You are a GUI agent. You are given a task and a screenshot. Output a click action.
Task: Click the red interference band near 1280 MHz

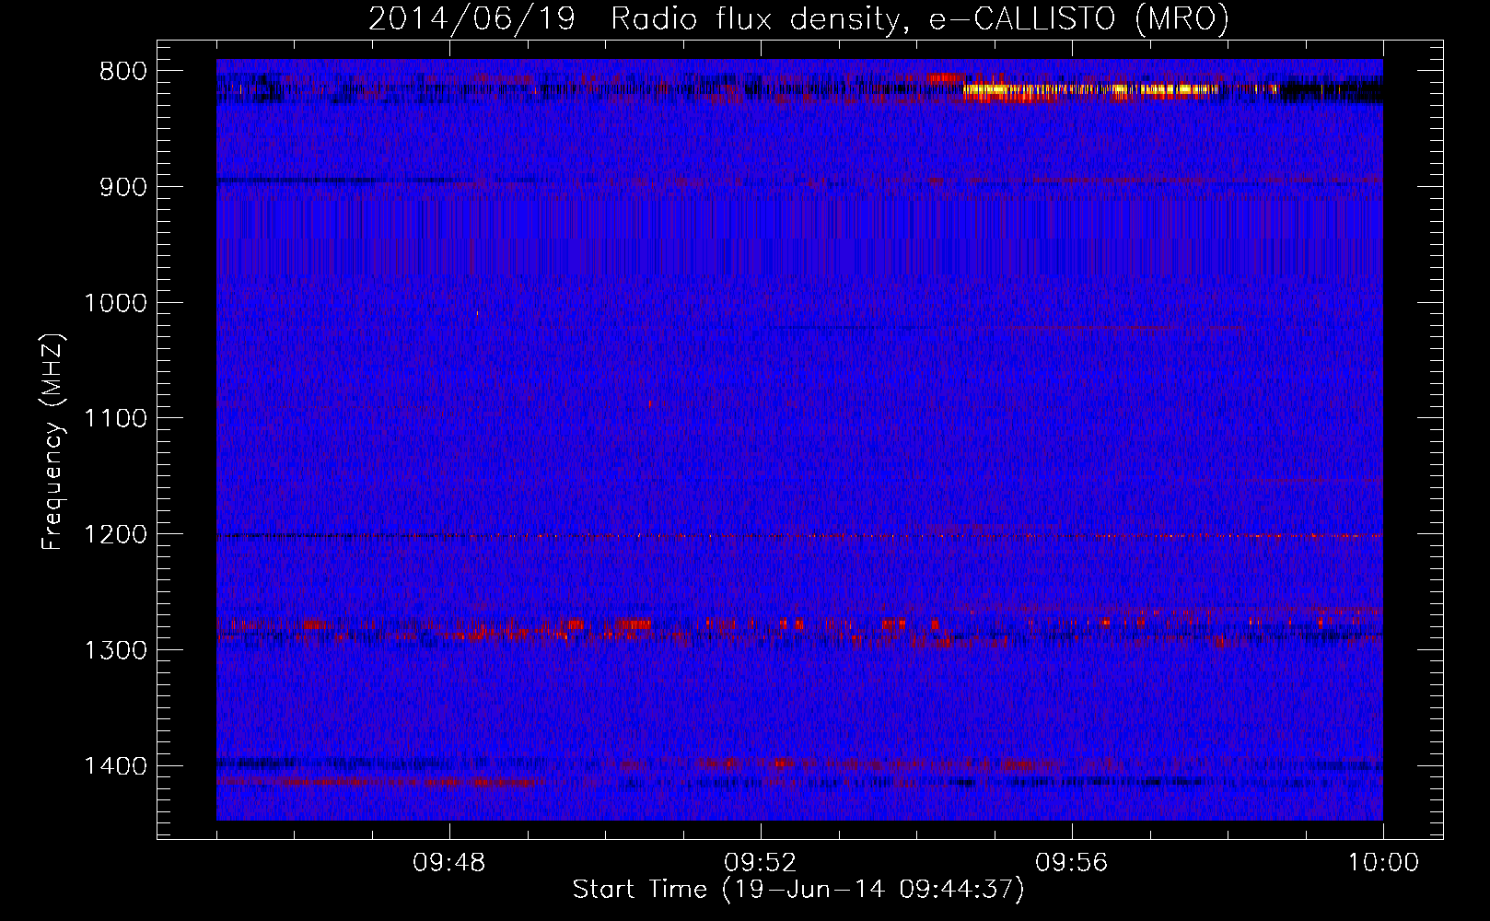[799, 627]
